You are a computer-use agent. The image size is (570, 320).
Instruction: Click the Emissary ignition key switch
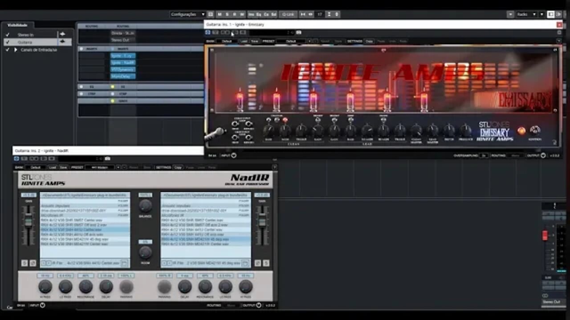tap(535, 131)
